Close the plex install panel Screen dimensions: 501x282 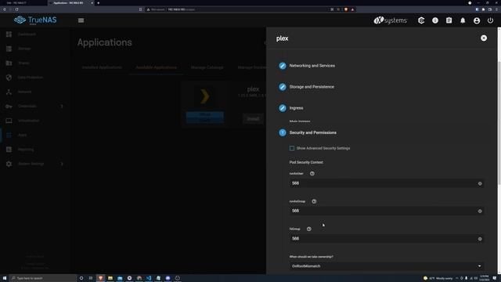(484, 38)
